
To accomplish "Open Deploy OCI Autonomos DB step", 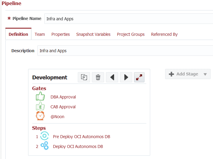I will pyautogui.click(x=78, y=146).
